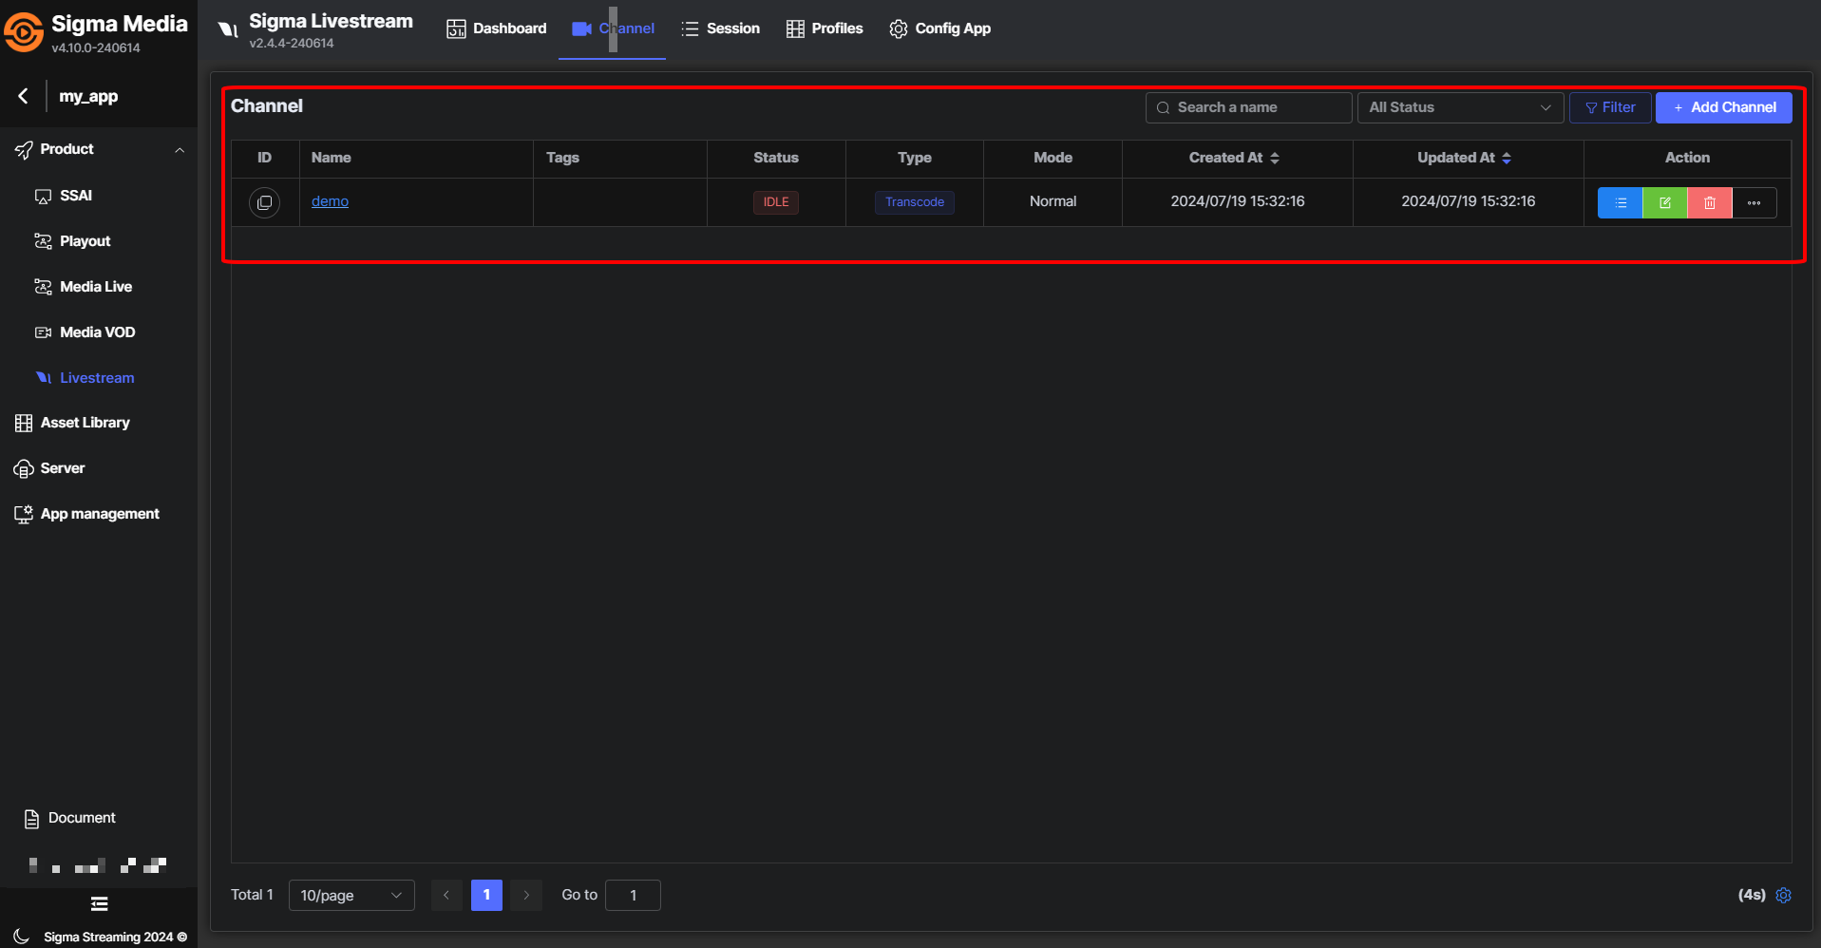Open the All Status dropdown
The width and height of the screenshot is (1821, 948).
point(1459,107)
